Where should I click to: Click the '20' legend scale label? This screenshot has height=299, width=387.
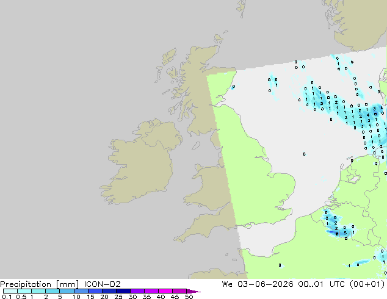(x=104, y=297)
